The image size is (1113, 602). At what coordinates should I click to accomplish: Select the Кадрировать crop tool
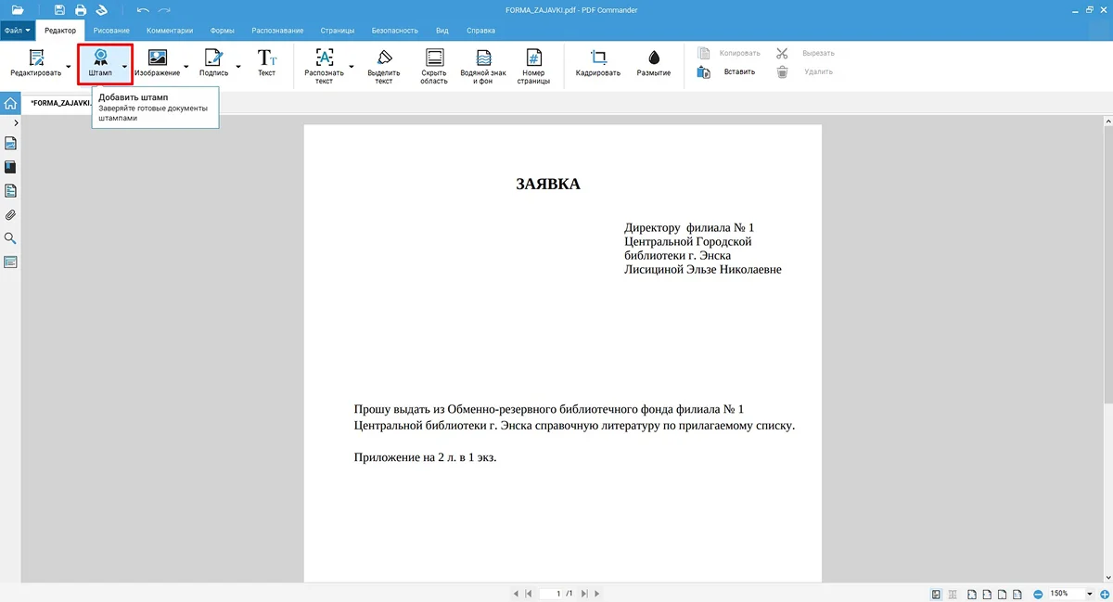coord(597,63)
